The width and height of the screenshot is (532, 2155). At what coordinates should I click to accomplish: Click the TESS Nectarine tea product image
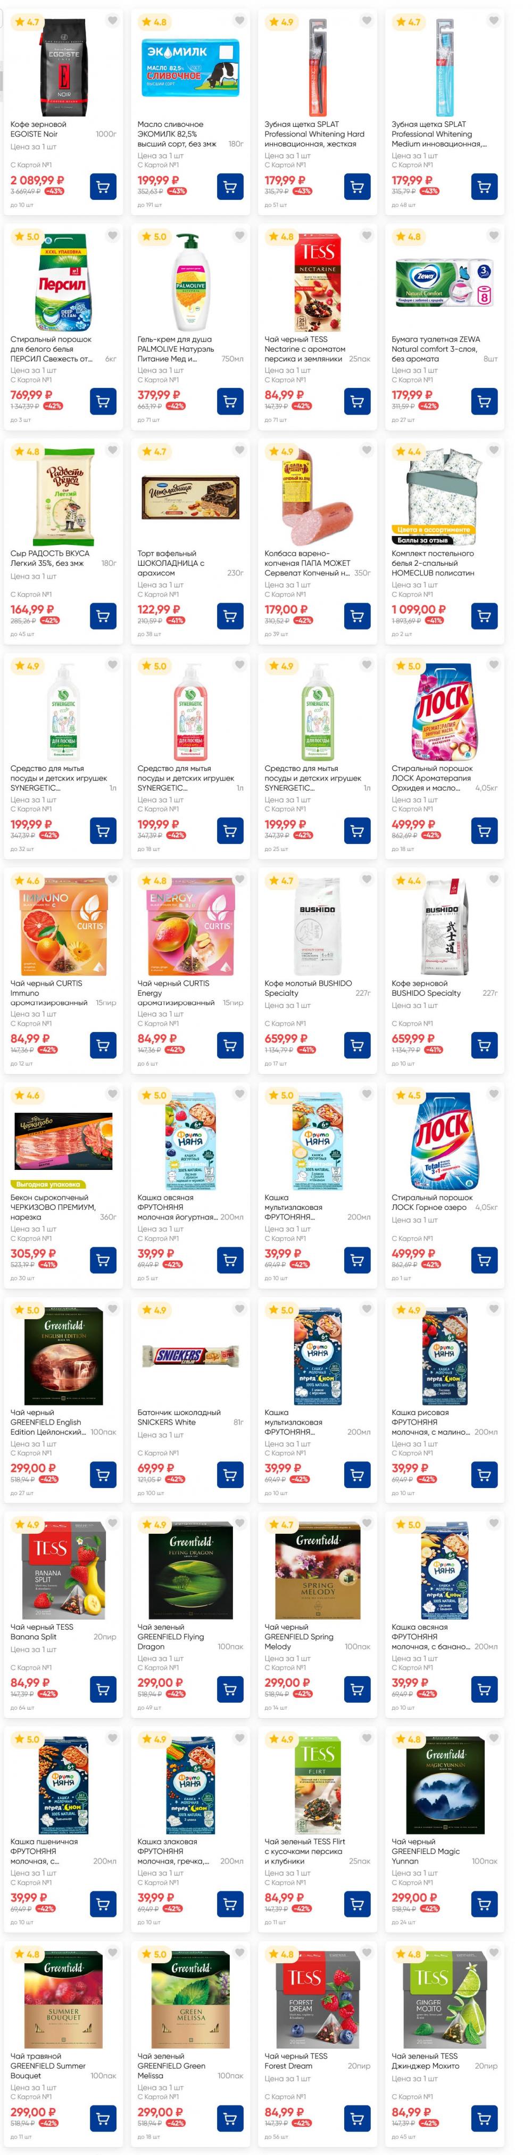(318, 283)
